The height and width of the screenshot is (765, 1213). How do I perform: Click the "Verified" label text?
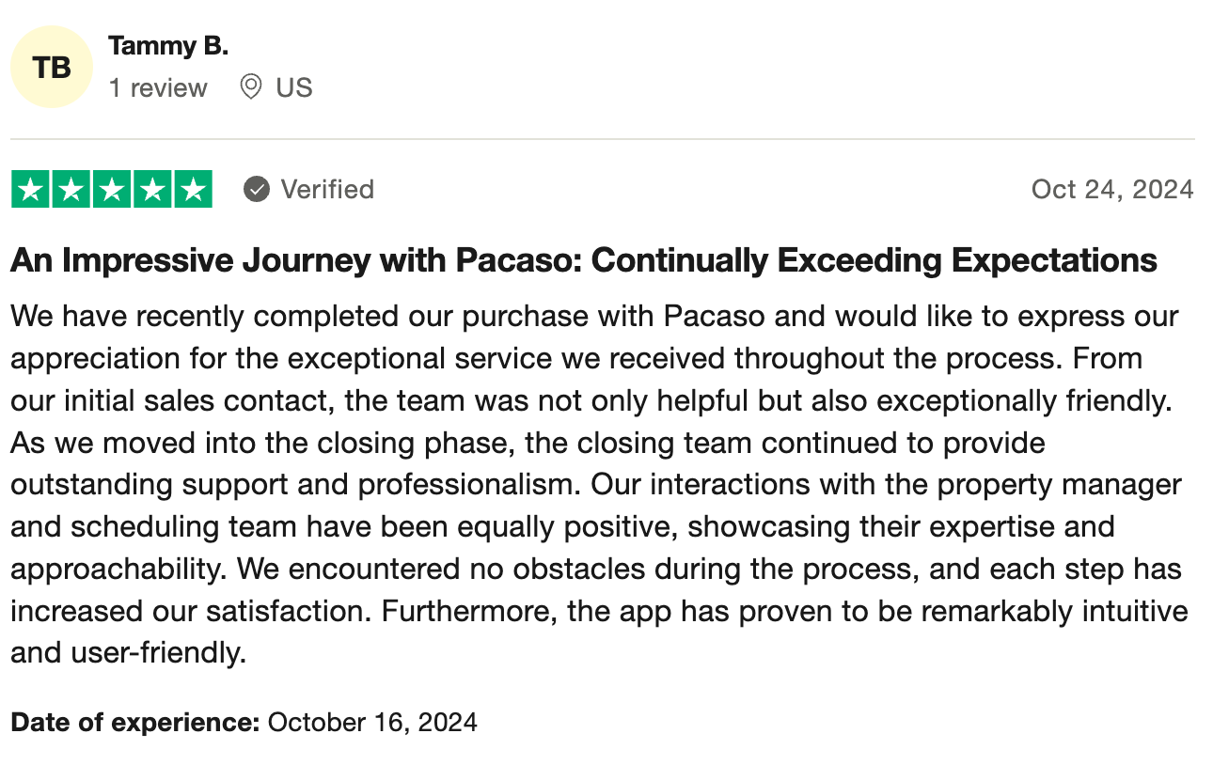327,190
